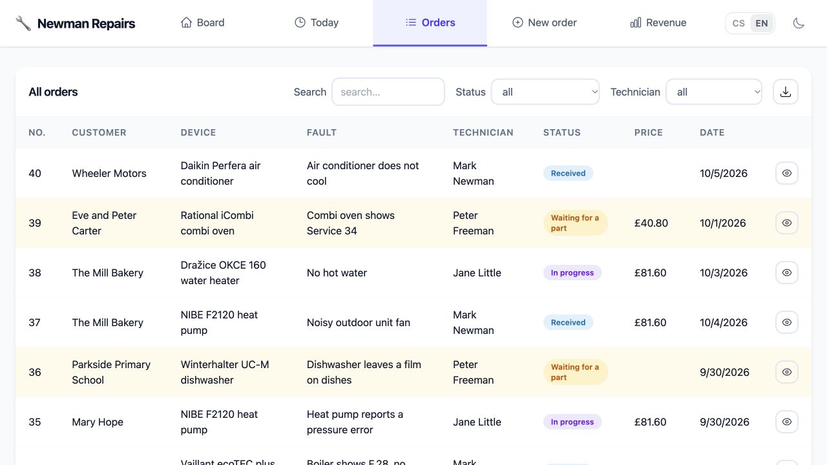
Task: Click date 10/5/2026
Action: [724, 173]
